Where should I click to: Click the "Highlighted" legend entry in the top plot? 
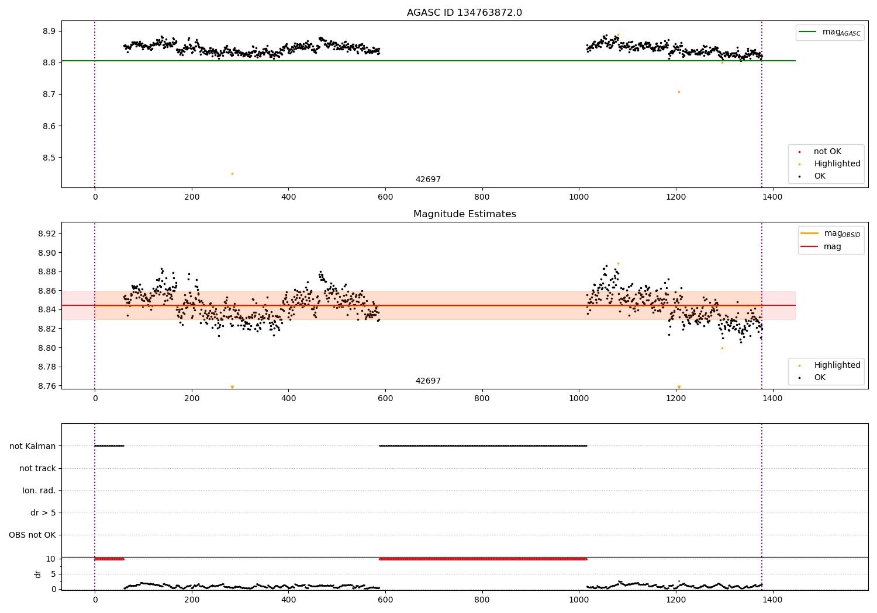click(837, 164)
